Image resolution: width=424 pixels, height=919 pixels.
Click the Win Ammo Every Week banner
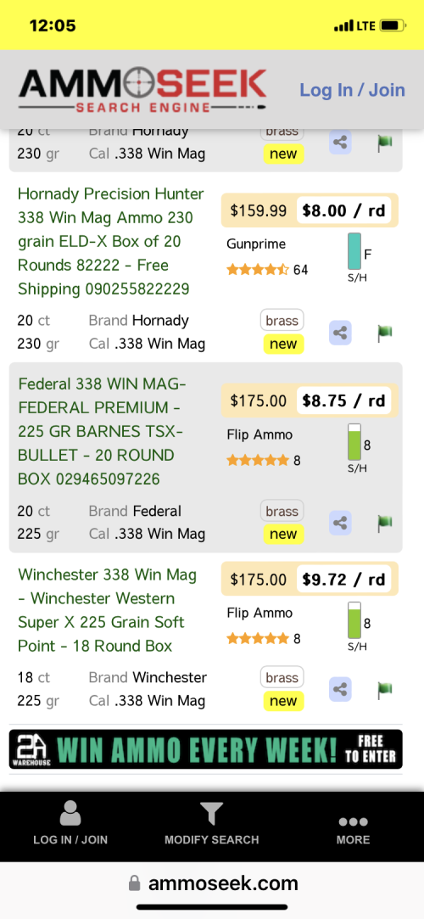click(205, 749)
